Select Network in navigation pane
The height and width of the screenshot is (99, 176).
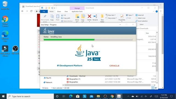48,82
